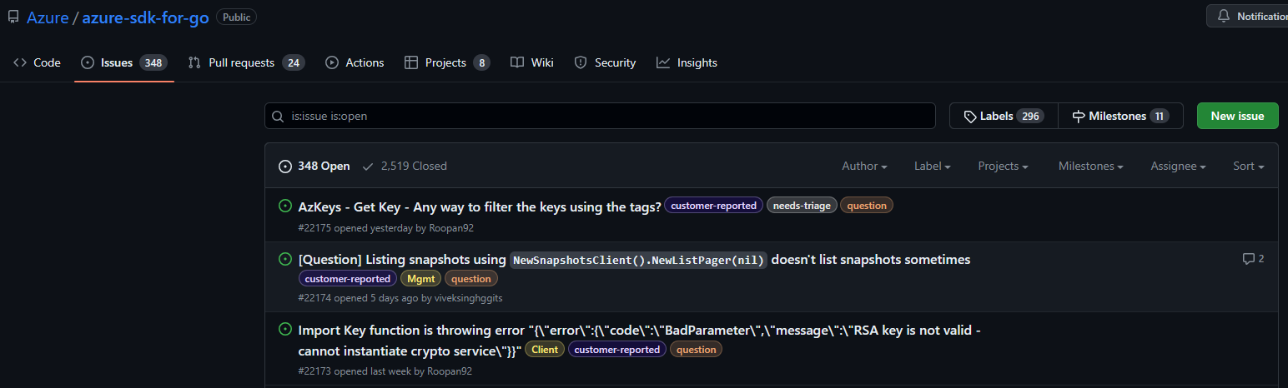Image resolution: width=1288 pixels, height=388 pixels.
Task: Click the repository book icon beside Azure
Action: click(x=13, y=17)
